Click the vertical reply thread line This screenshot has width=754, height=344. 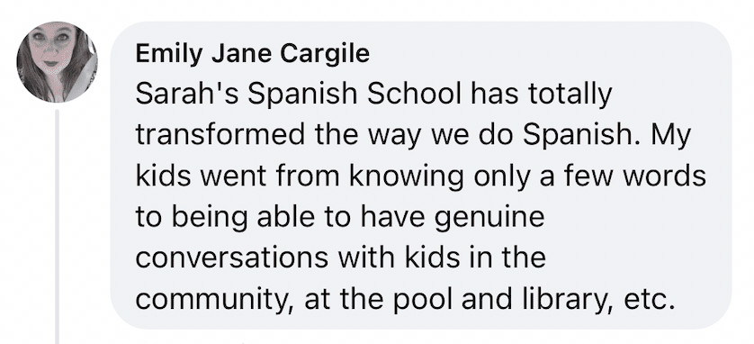57,226
